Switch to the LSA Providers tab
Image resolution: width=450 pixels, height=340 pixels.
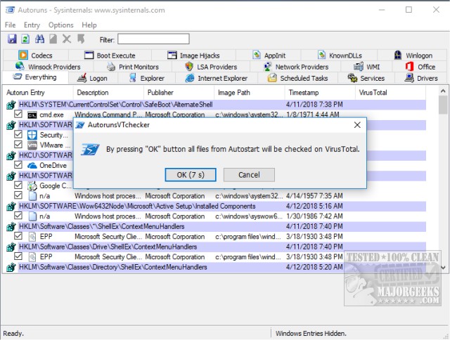pos(211,67)
